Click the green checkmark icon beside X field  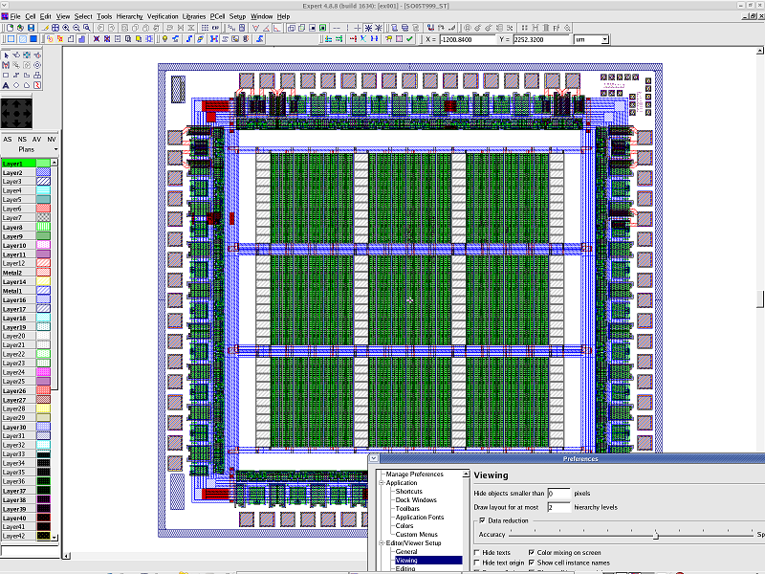(409, 39)
